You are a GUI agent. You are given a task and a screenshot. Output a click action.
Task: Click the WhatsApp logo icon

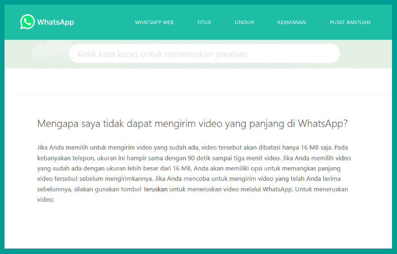click(27, 21)
